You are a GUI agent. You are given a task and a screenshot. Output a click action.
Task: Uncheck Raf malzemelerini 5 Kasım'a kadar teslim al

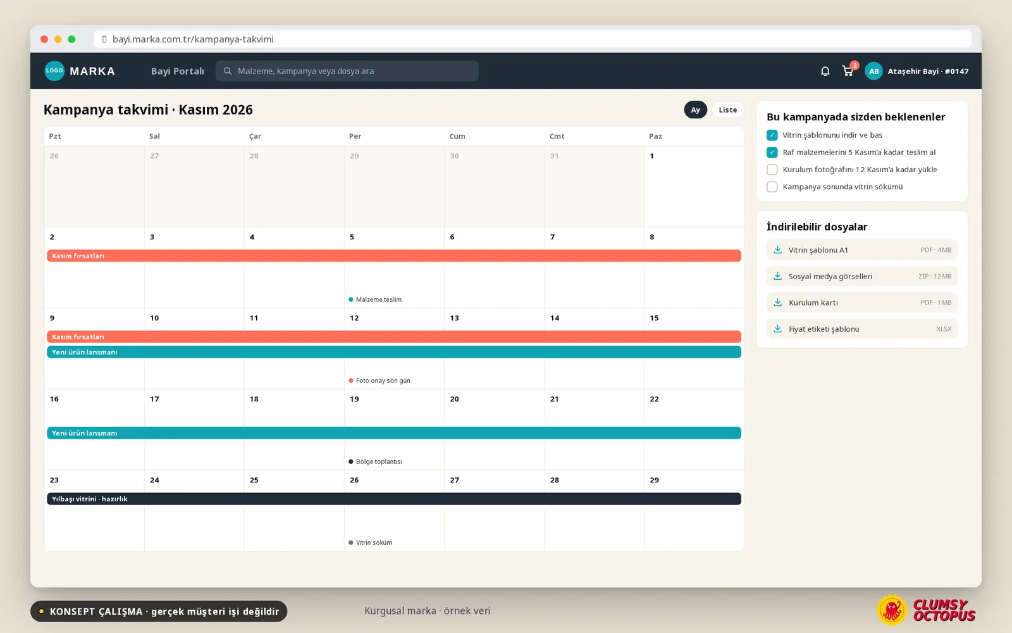tap(772, 152)
